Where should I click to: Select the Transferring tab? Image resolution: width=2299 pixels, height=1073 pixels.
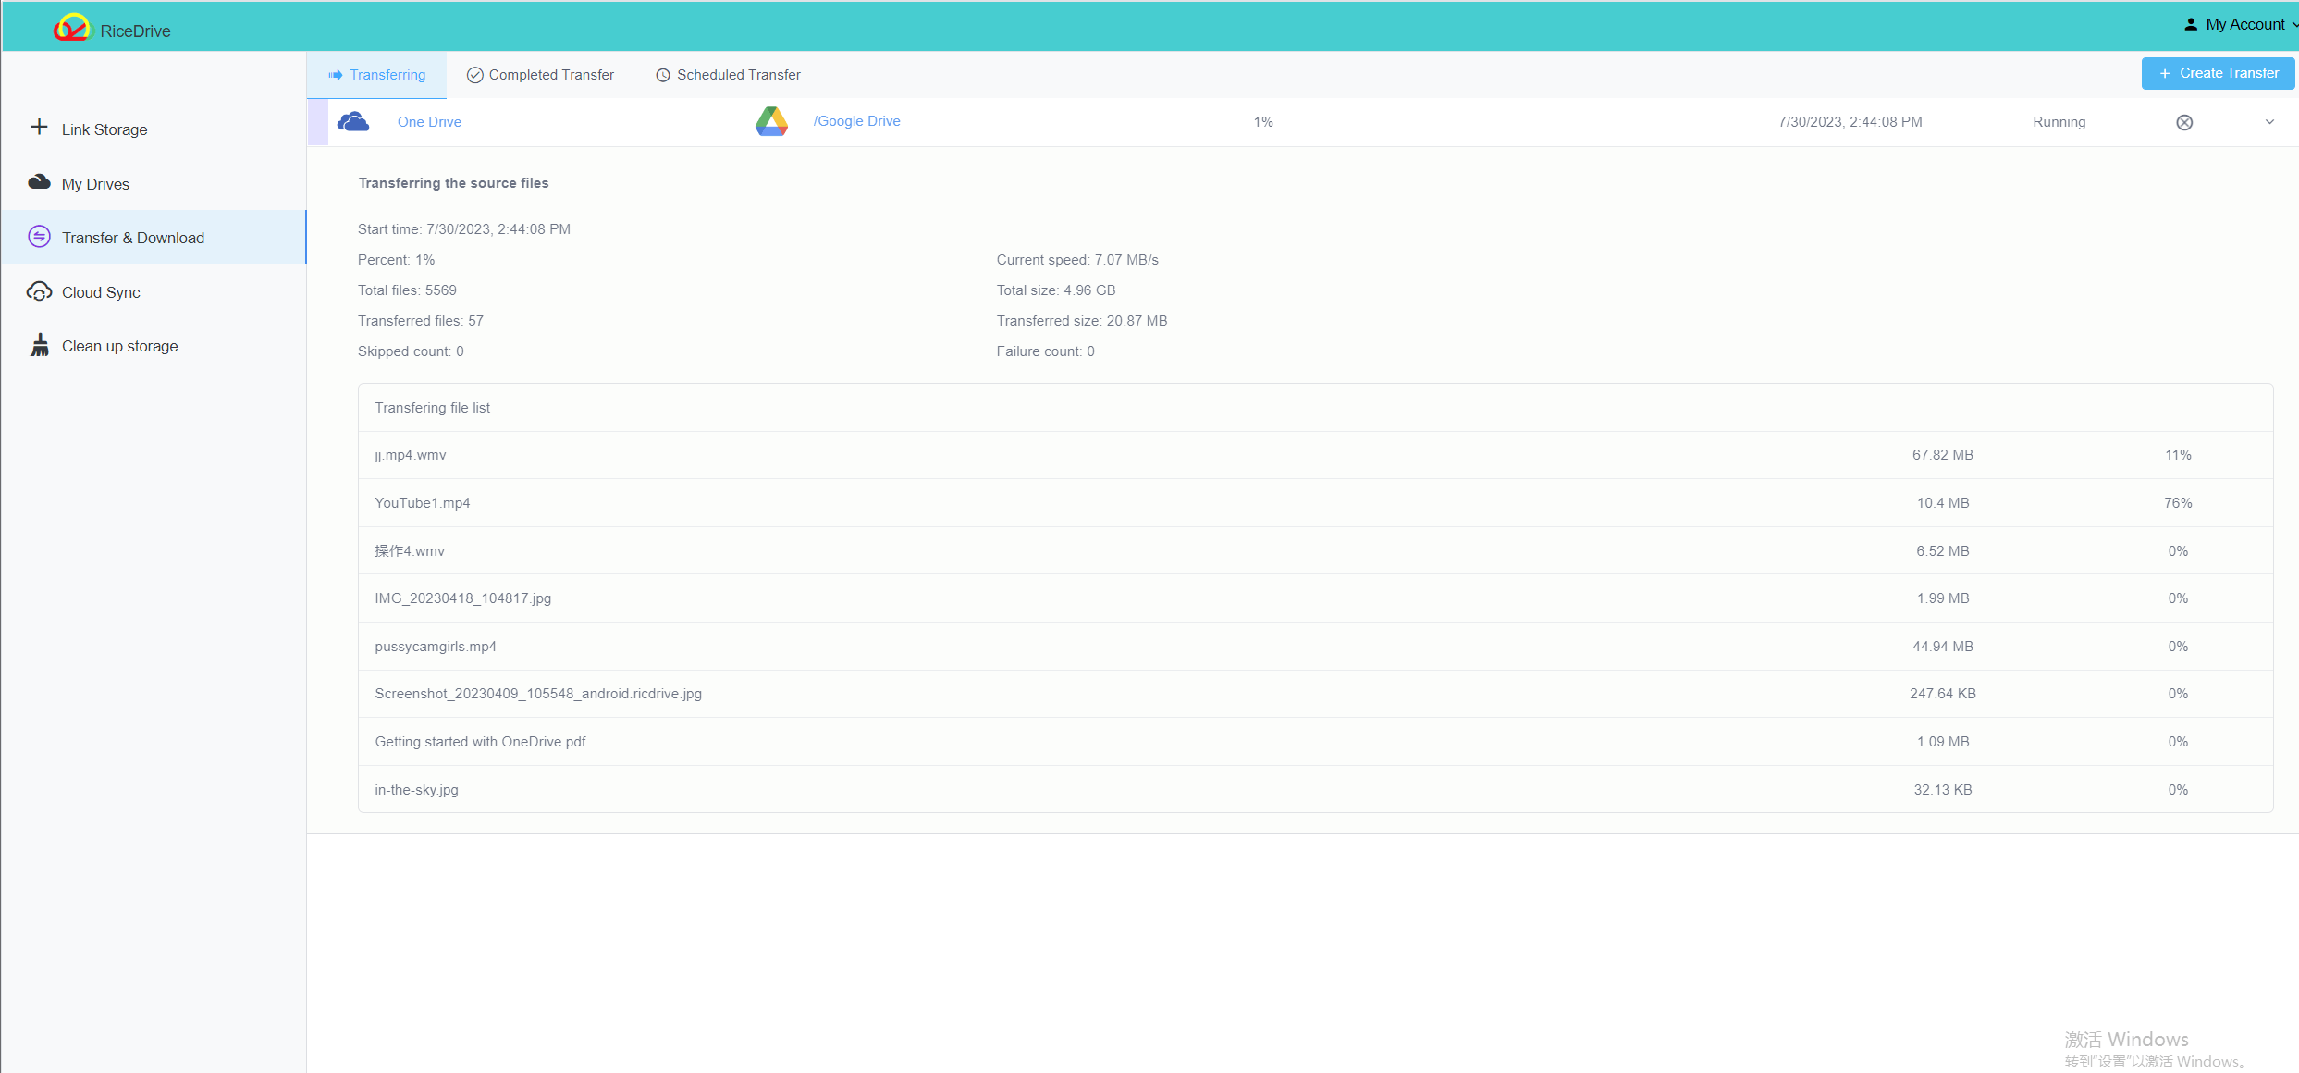click(376, 75)
